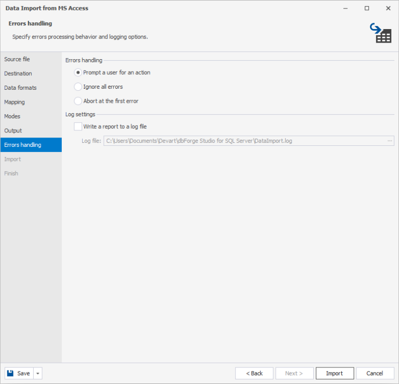Go to the Destination page
This screenshot has width=399, height=384.
click(18, 74)
